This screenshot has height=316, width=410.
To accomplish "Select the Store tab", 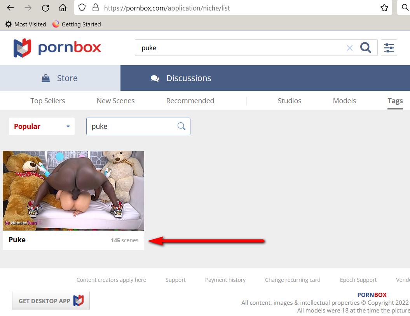I will pyautogui.click(x=60, y=78).
